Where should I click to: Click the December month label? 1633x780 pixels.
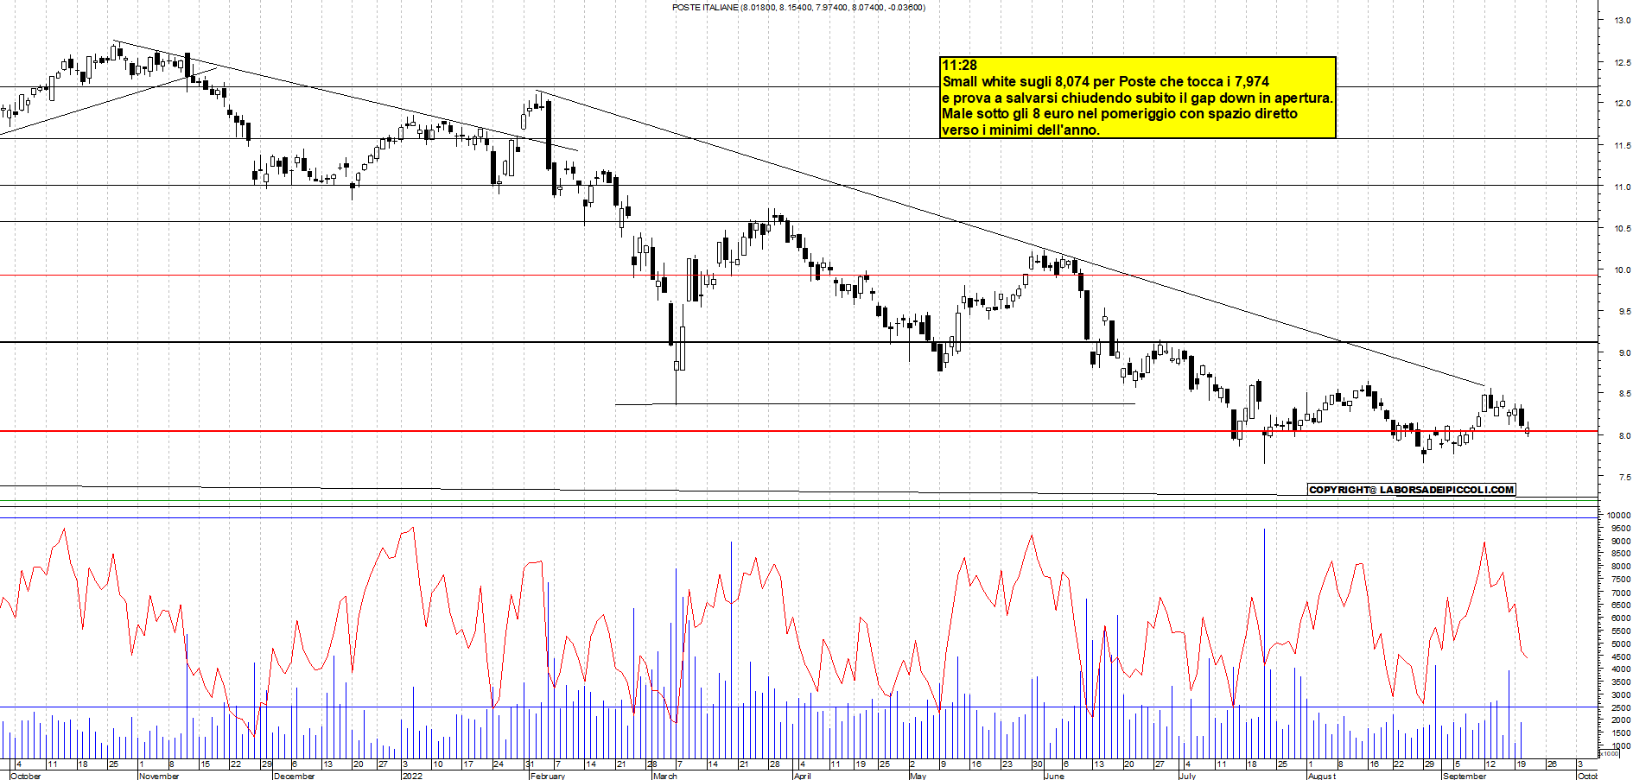(x=294, y=776)
